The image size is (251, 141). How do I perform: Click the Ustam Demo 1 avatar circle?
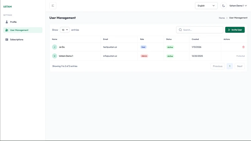54,56
